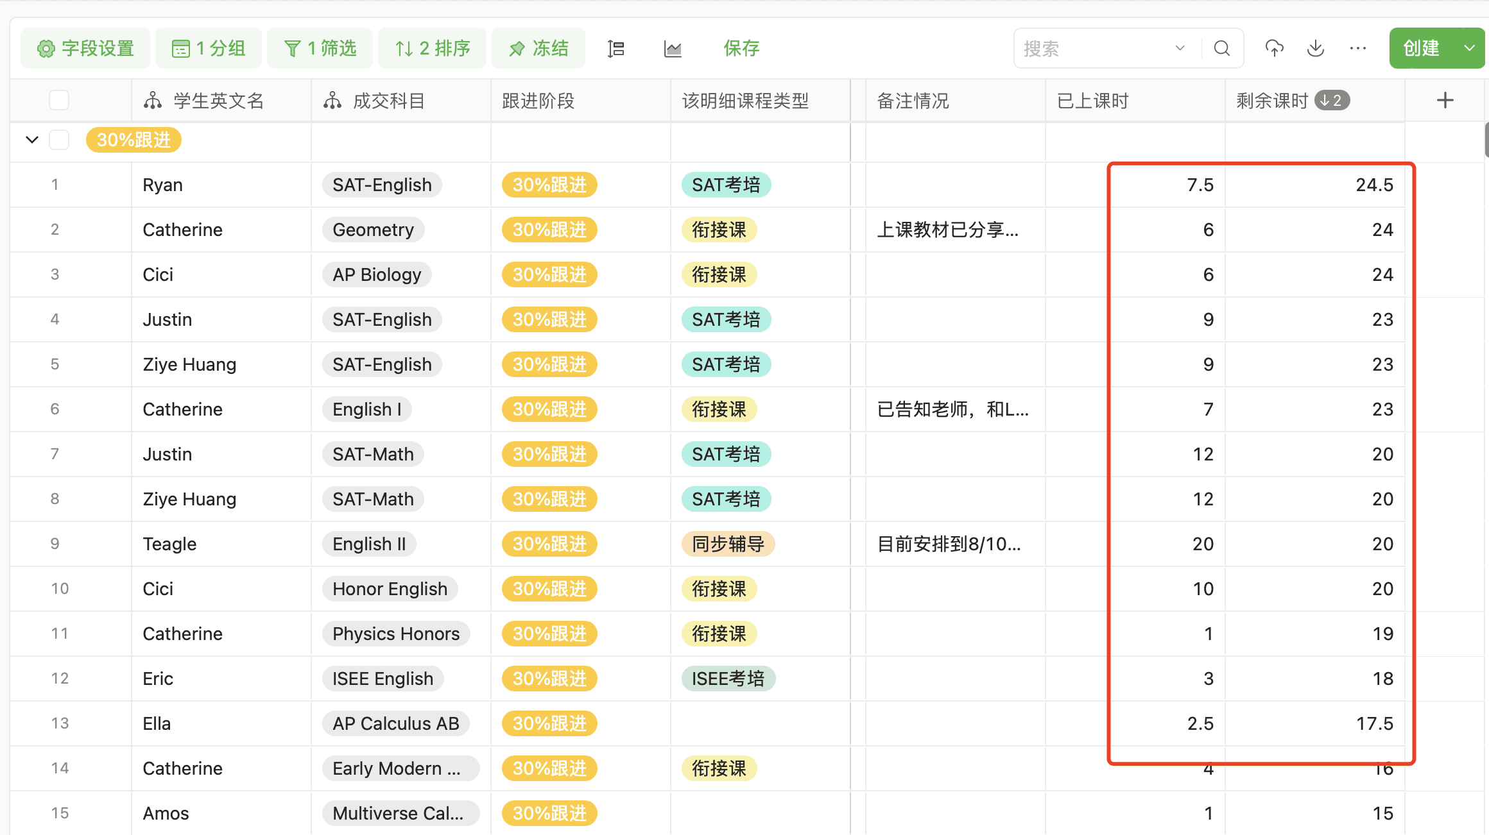The image size is (1489, 835).
Task: Click the 24.5 remaining hours cell
Action: click(x=1314, y=185)
